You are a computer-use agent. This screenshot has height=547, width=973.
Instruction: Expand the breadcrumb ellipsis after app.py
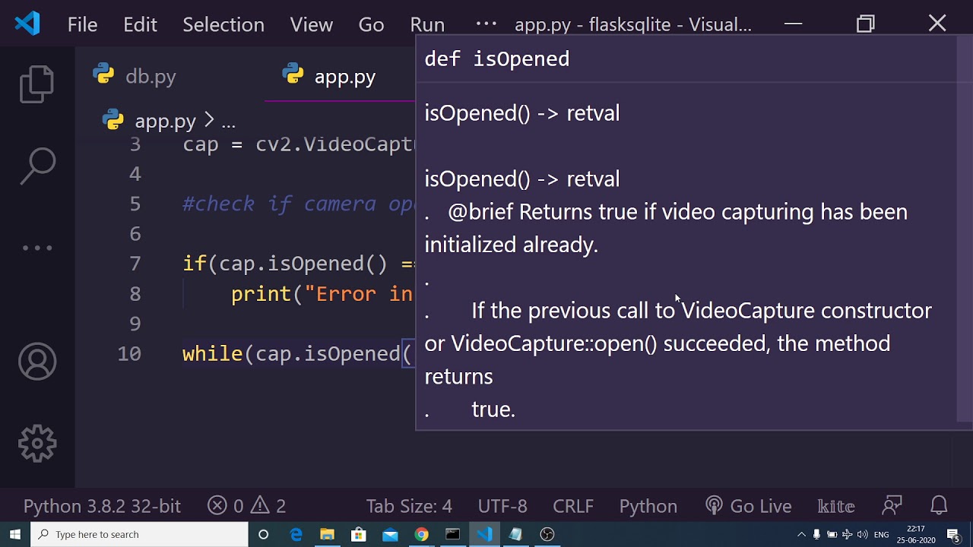pos(228,122)
